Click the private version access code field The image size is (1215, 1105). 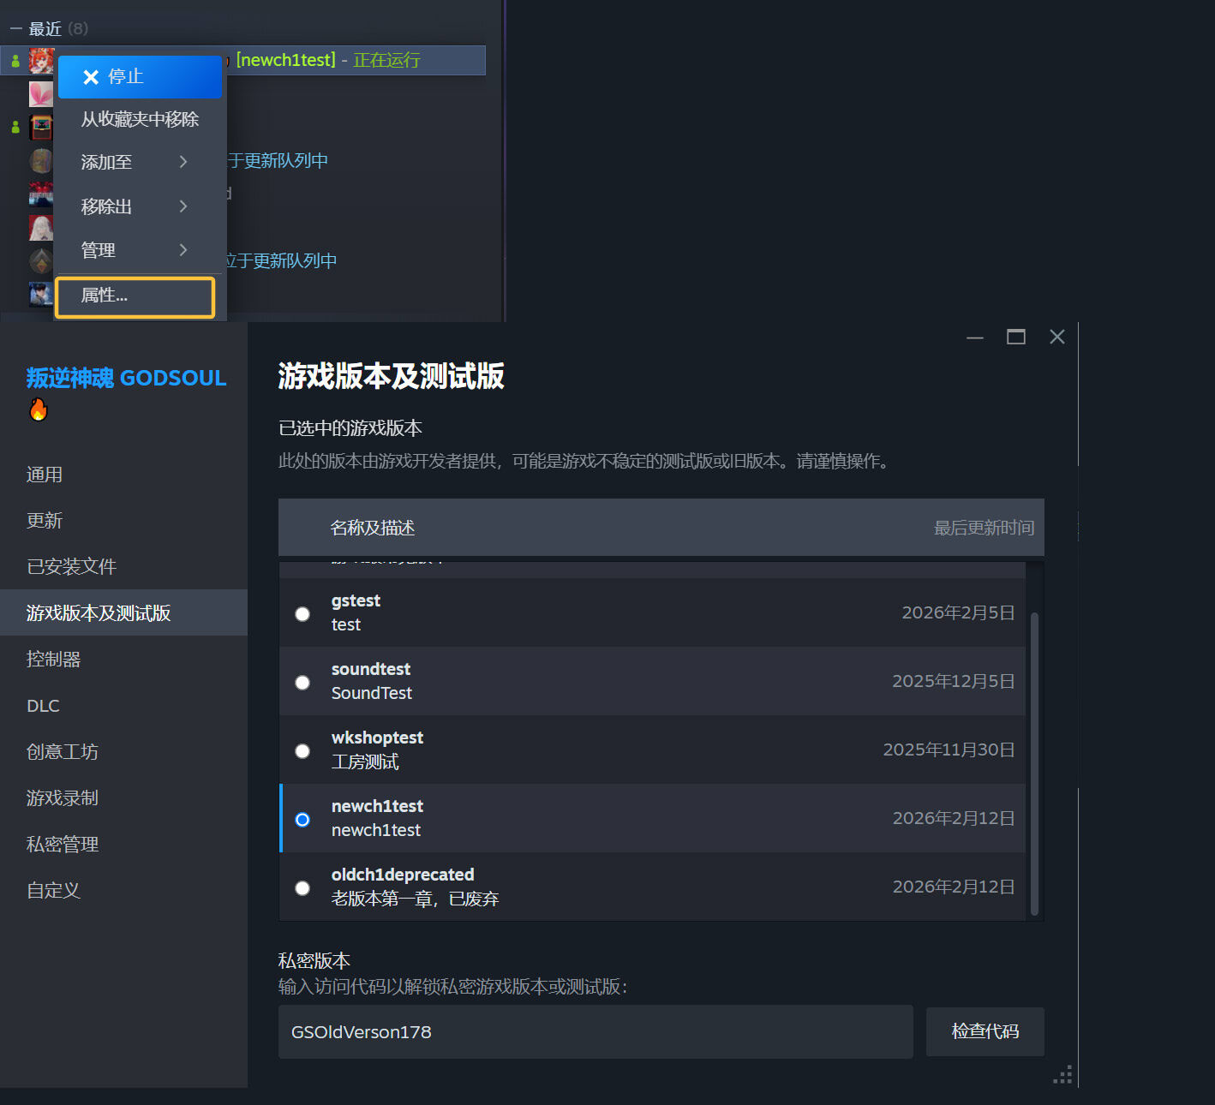596,1031
